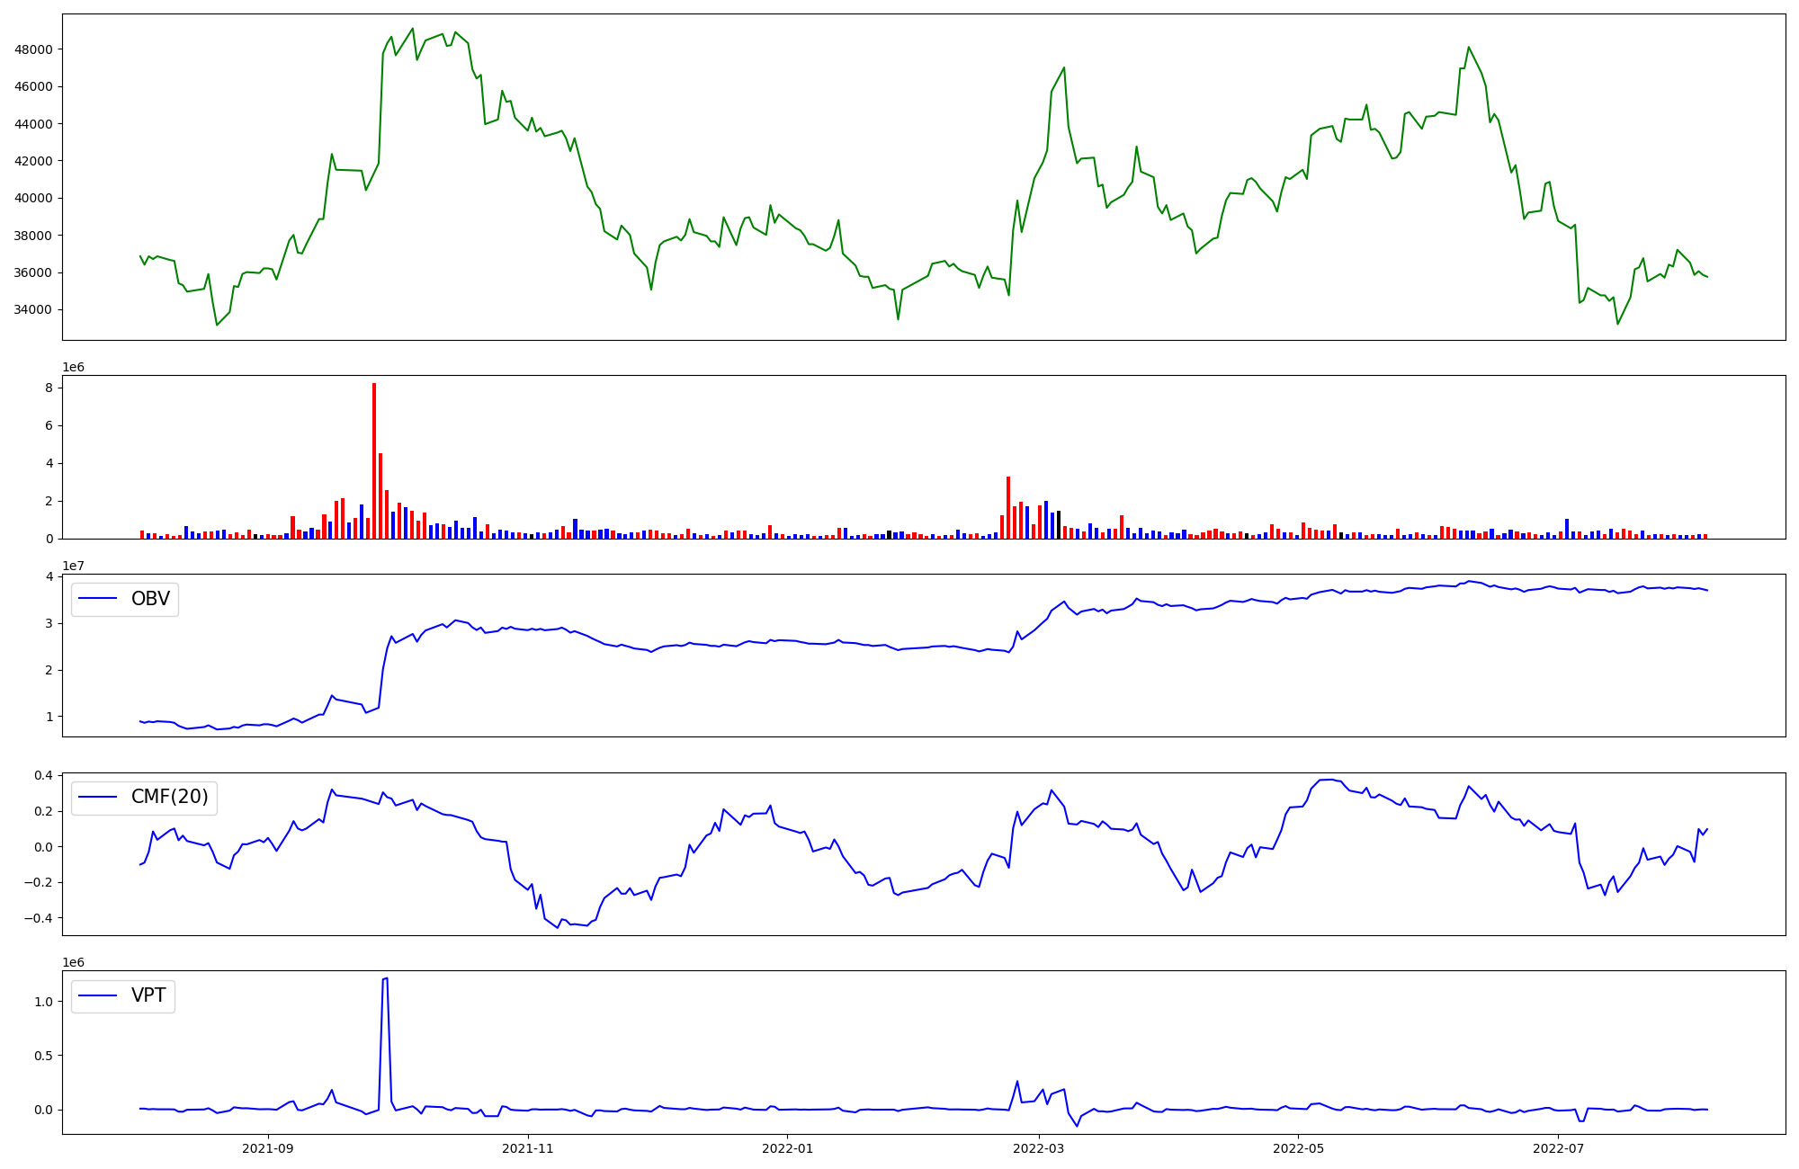Click the 2022-05 x-axis date label
The height and width of the screenshot is (1169, 1799).
pos(1298,1148)
